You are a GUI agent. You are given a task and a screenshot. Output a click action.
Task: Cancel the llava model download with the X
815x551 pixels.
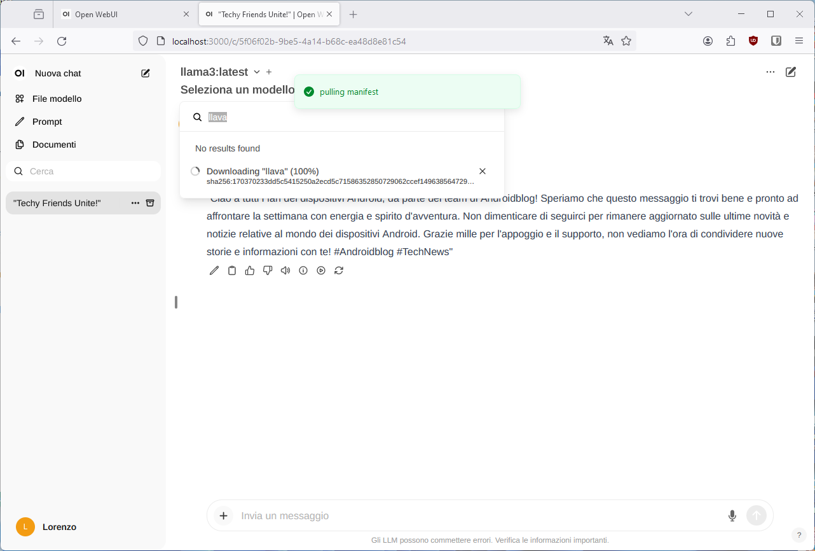[482, 171]
